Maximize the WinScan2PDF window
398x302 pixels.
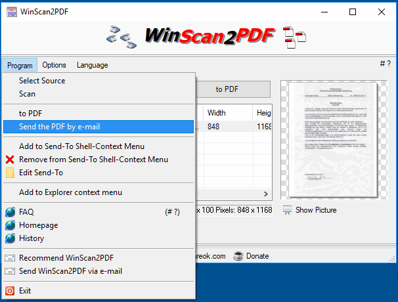(x=353, y=12)
